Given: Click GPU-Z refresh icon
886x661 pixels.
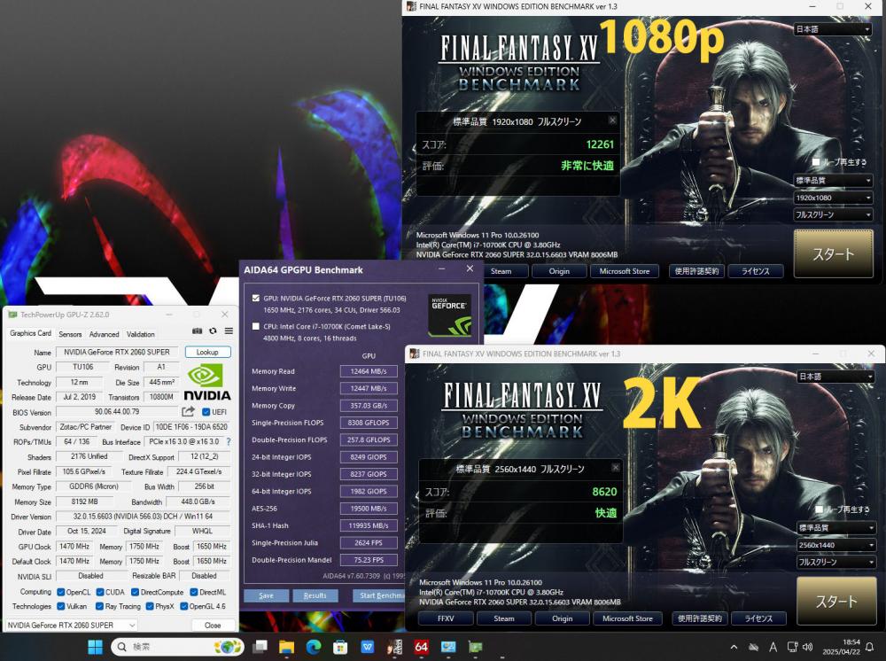Looking at the screenshot, I should (x=213, y=331).
